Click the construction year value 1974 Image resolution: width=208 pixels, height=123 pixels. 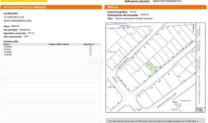coord(26,37)
